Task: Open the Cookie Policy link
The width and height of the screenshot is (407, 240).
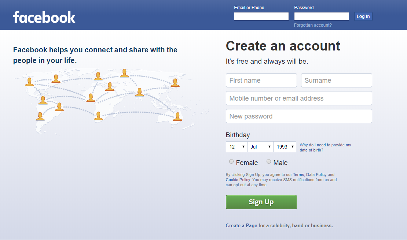Action: click(x=238, y=180)
